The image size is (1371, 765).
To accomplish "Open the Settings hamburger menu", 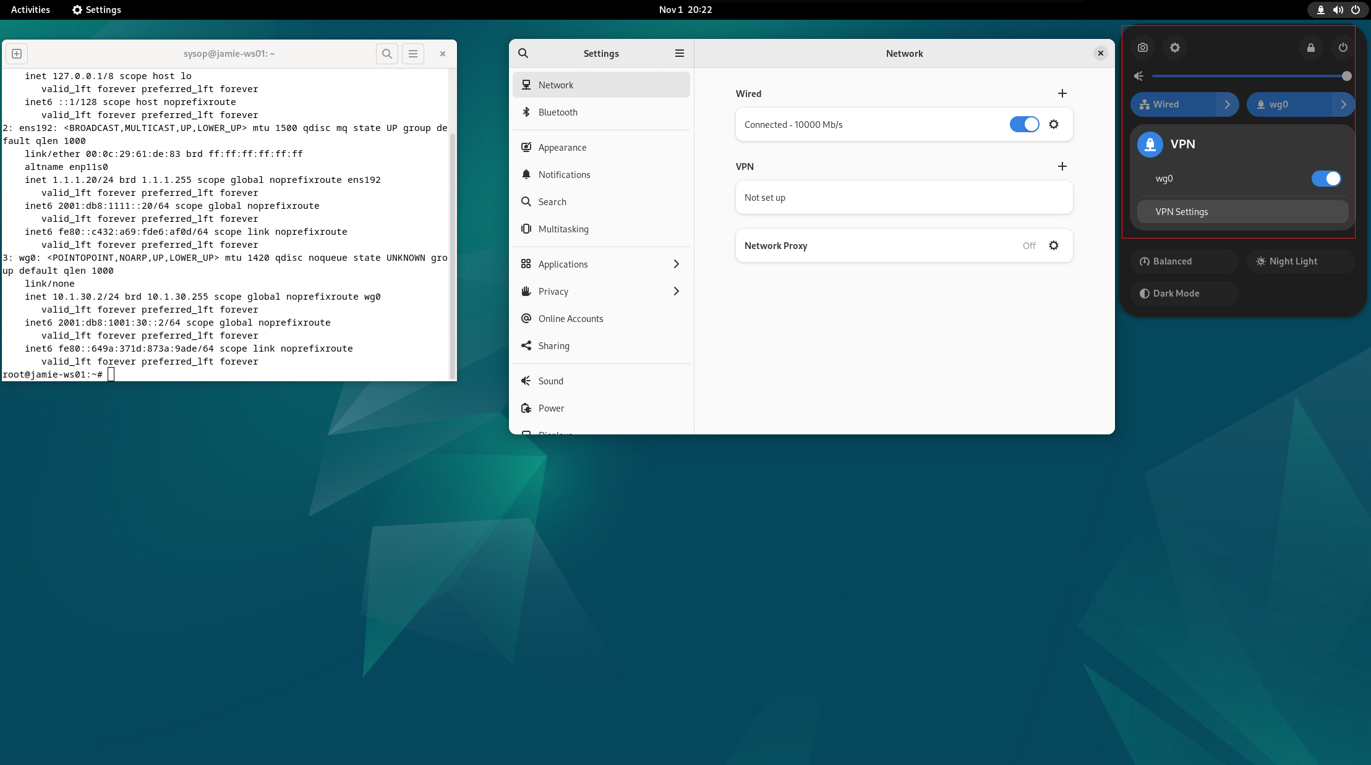I will pos(680,53).
